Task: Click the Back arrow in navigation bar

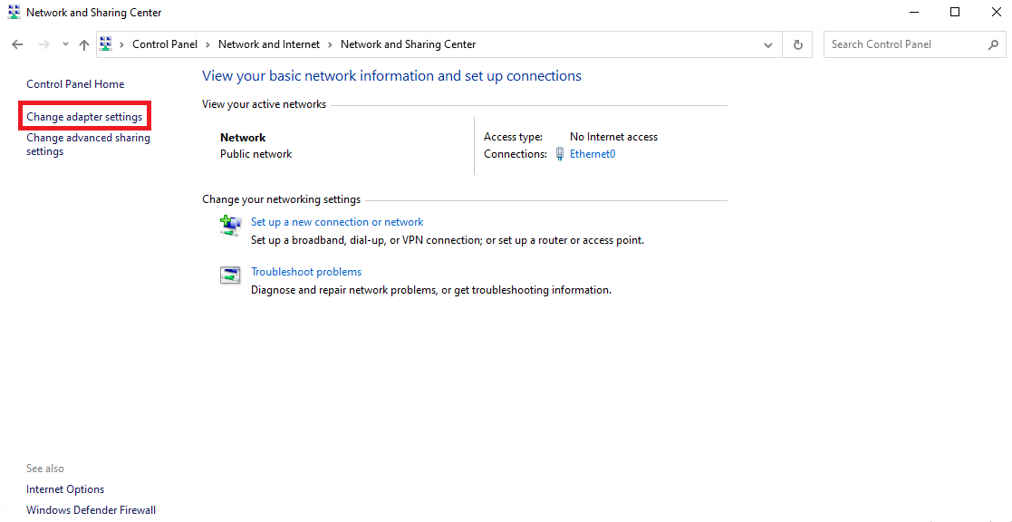Action: coord(17,44)
